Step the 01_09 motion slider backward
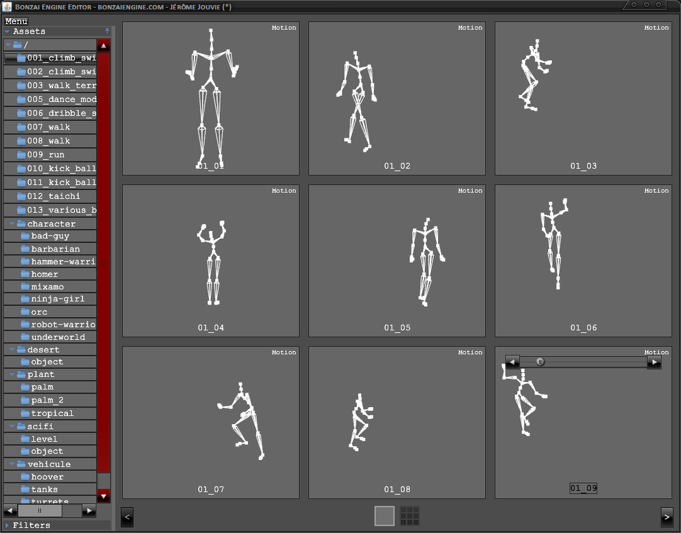This screenshot has width=681, height=533. point(512,362)
